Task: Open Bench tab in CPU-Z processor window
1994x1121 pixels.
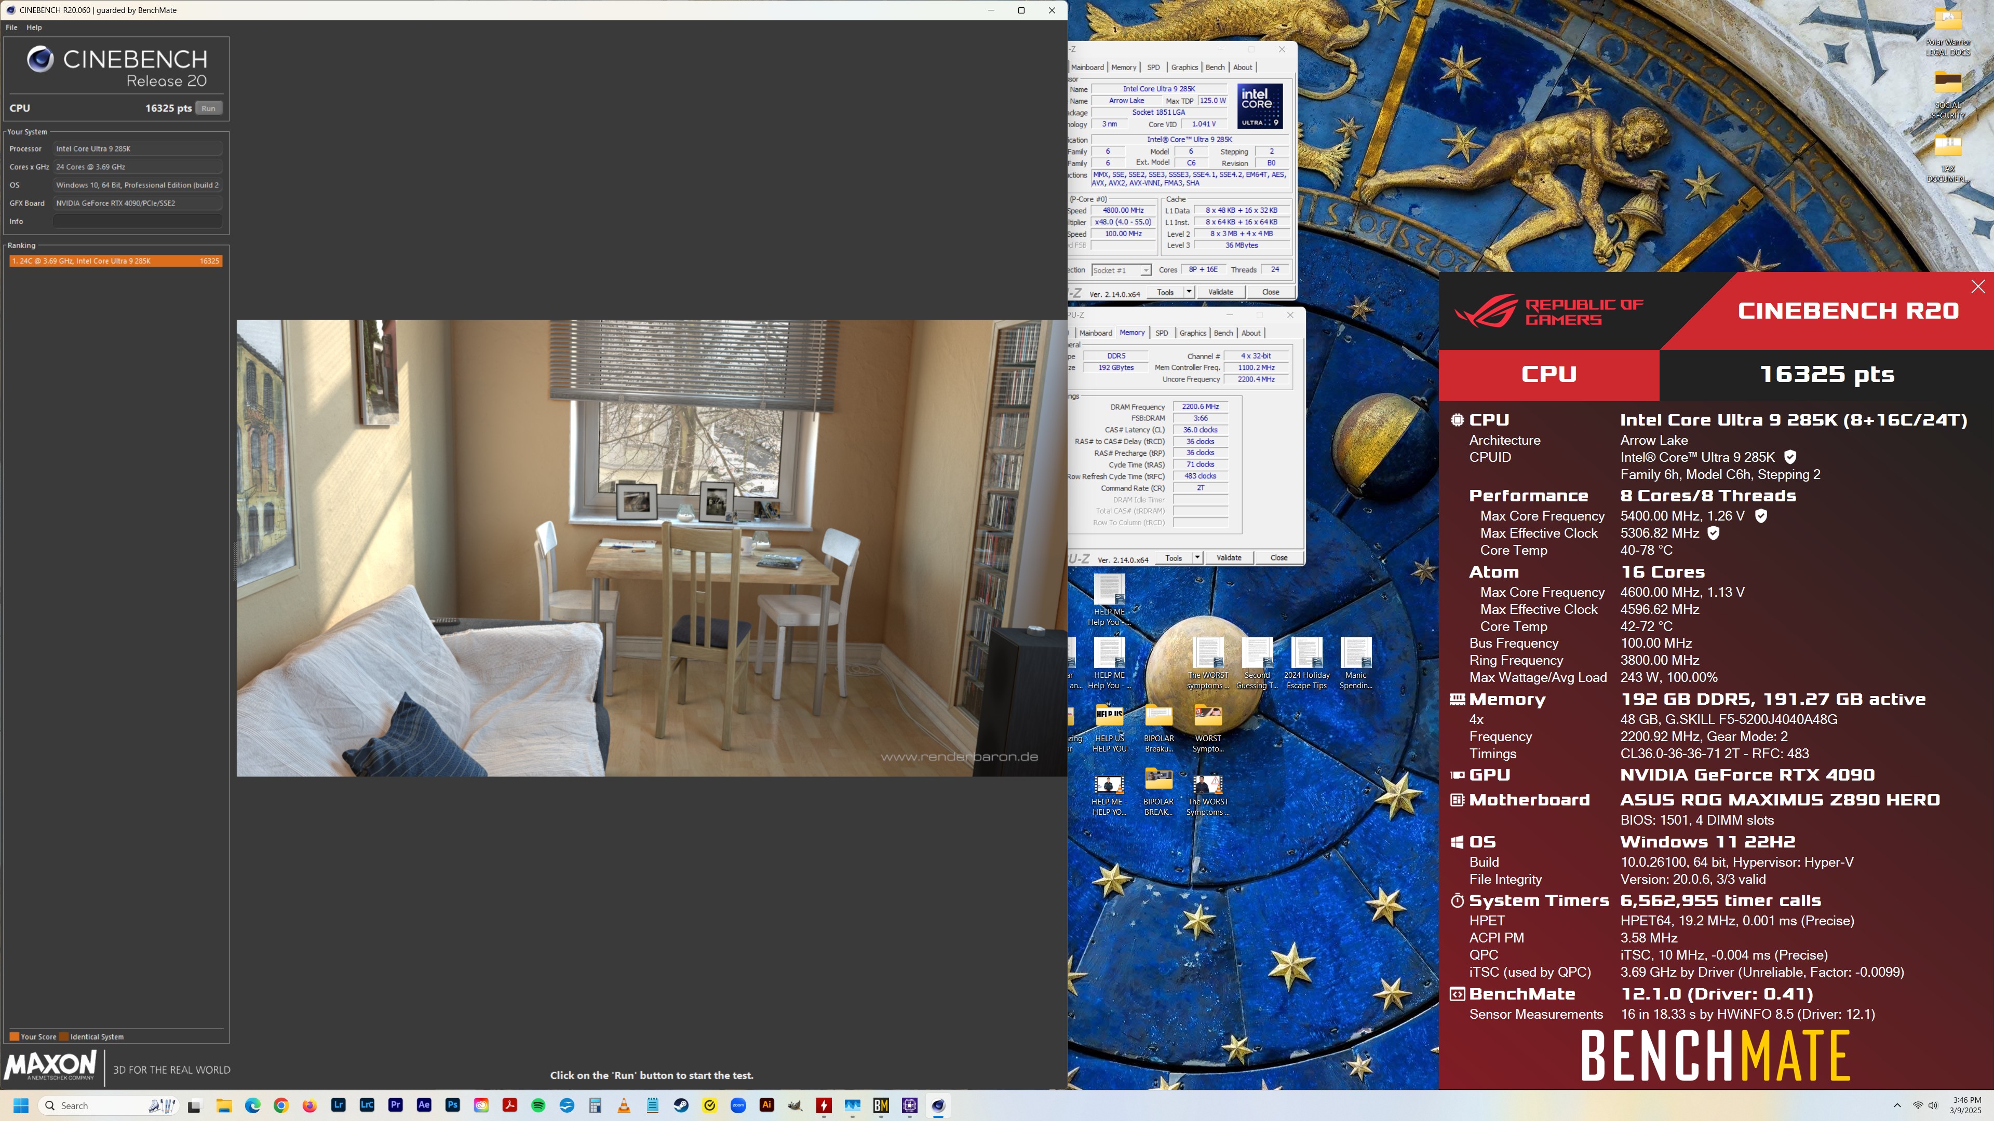Action: click(1215, 67)
